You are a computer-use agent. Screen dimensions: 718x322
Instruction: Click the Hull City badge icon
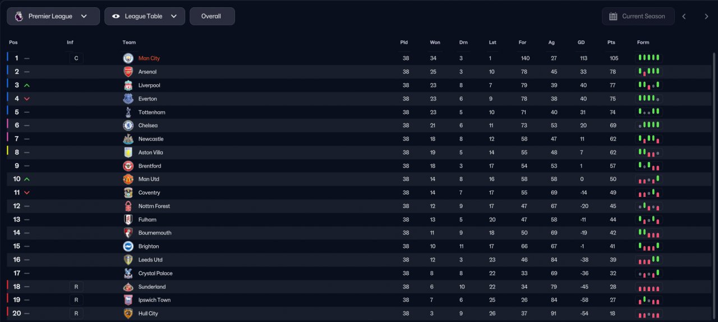pyautogui.click(x=128, y=314)
